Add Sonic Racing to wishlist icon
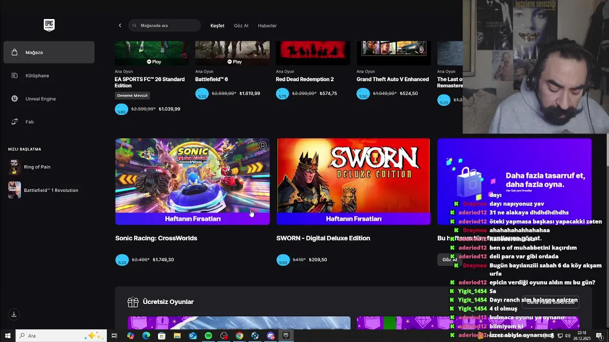Screen dimensions: 609x342 (263, 145)
